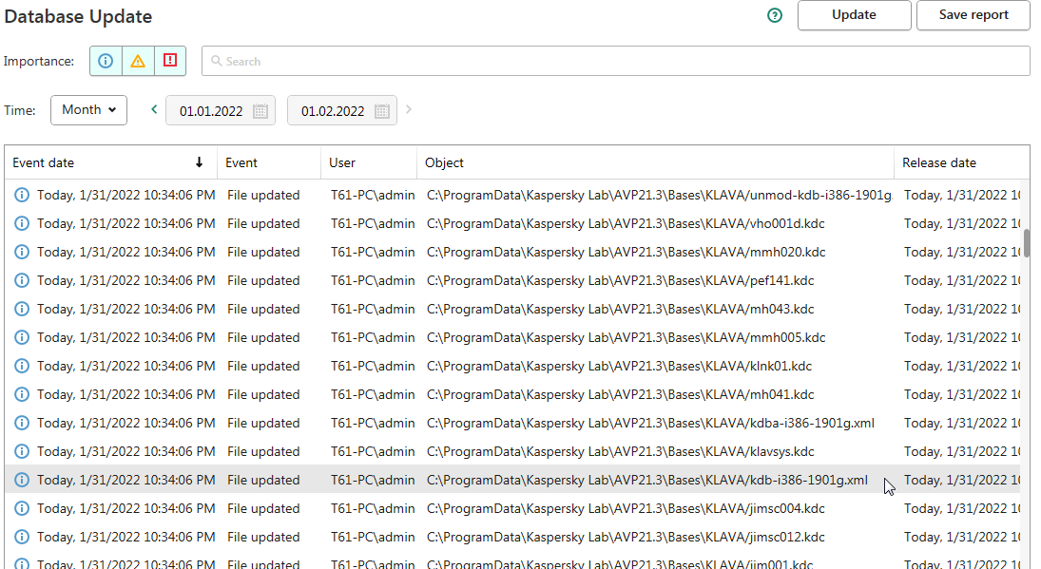This screenshot has width=1041, height=569.
Task: Select the object path ending mmh005.kdc
Action: [627, 337]
